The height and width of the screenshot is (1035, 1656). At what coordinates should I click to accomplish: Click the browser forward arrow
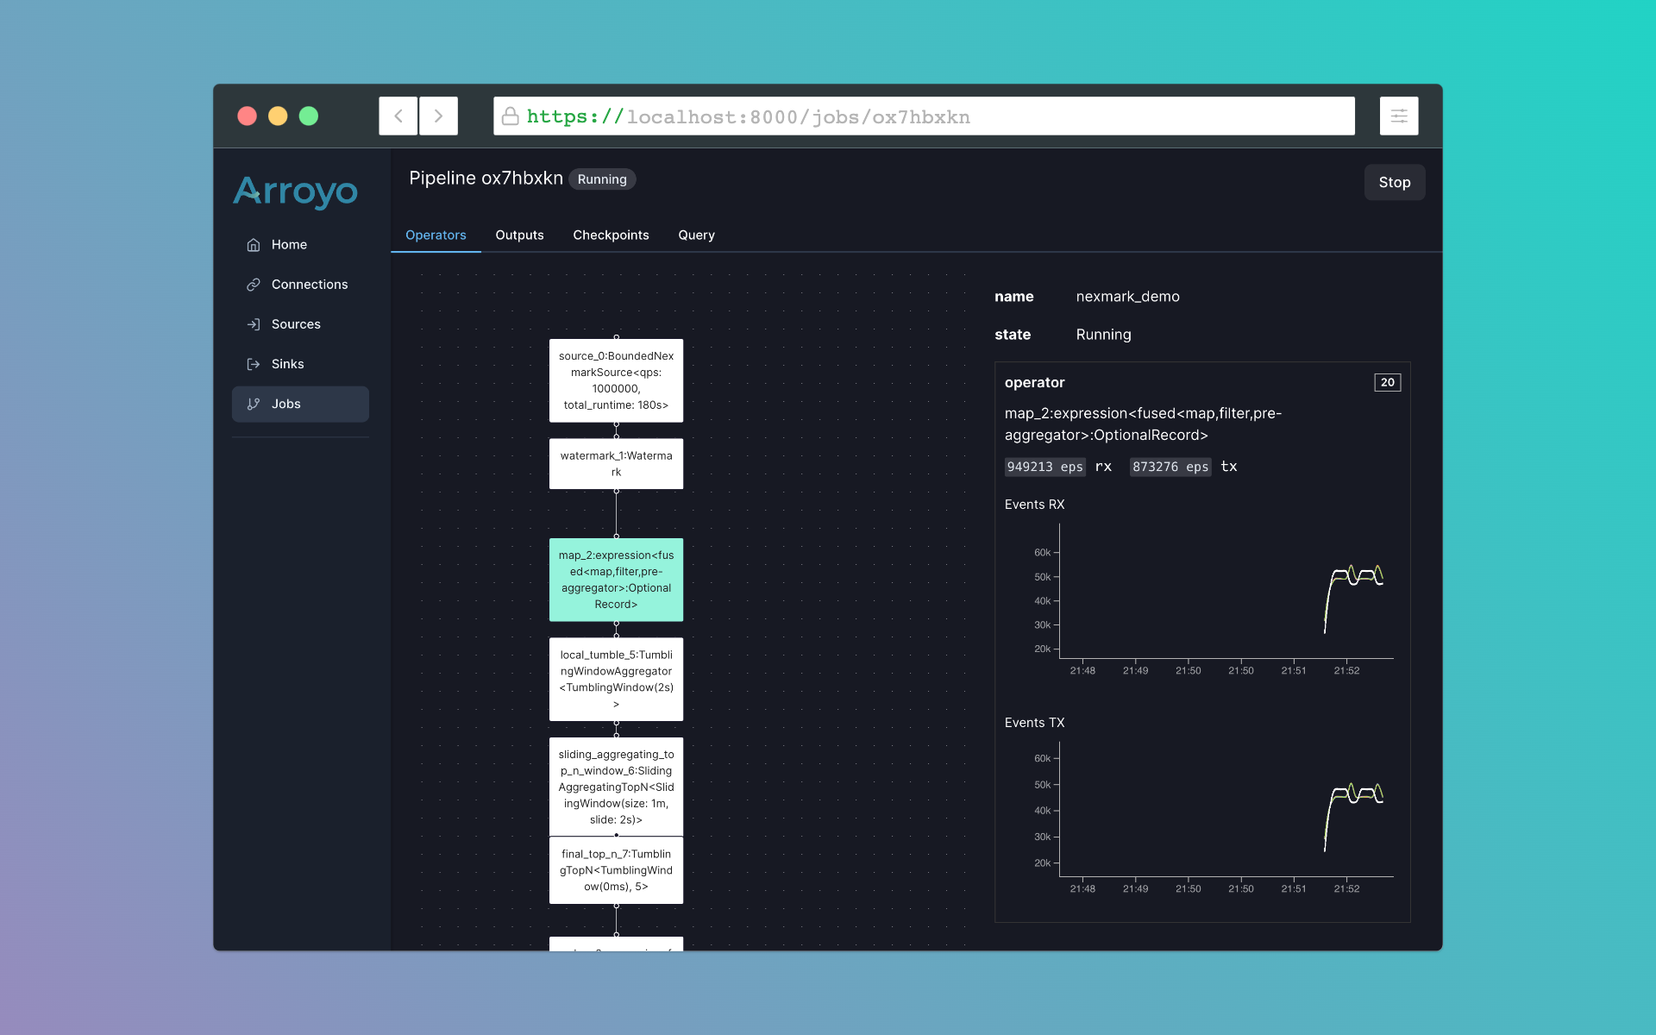[x=438, y=116]
